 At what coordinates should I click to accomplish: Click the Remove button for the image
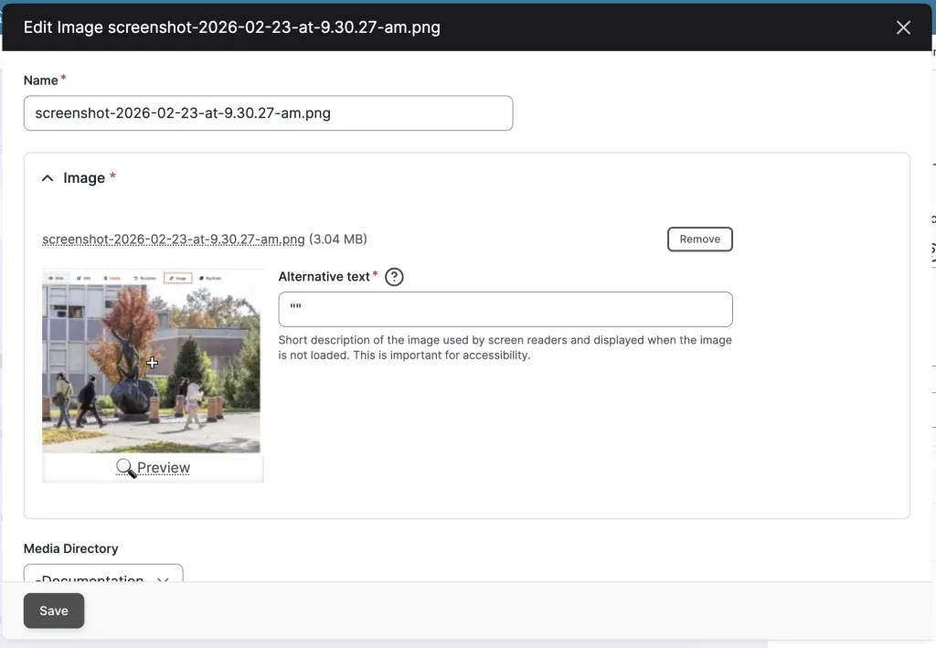click(699, 239)
